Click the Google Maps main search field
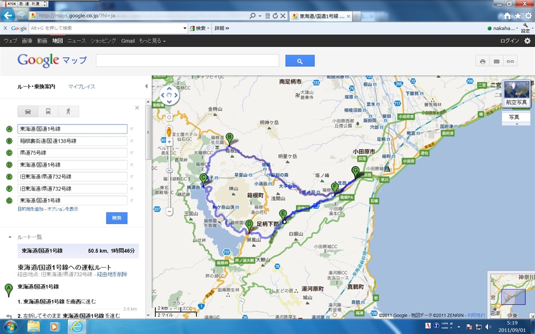The width and height of the screenshot is (535, 334). [188, 61]
